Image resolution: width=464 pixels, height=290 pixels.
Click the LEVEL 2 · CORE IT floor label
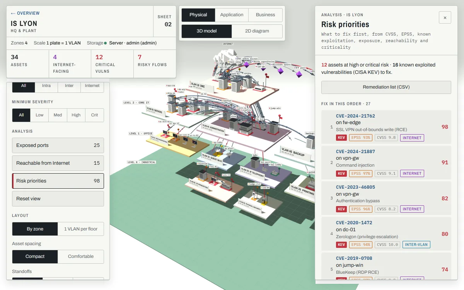[x=136, y=103]
